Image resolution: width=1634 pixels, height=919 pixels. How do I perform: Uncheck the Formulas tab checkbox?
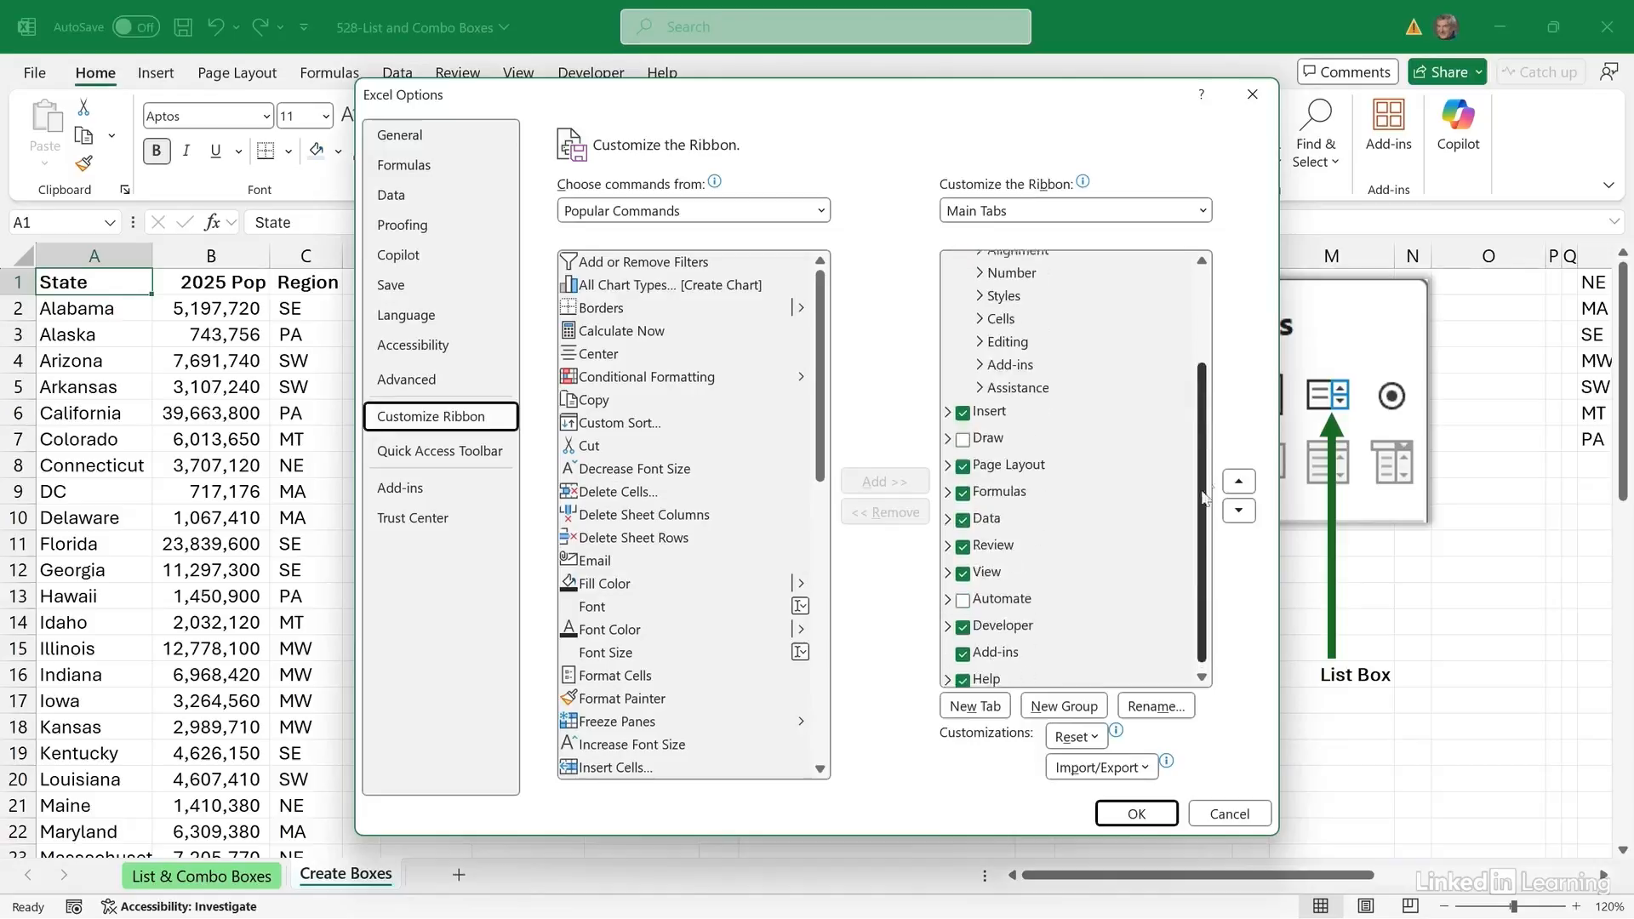pos(963,494)
